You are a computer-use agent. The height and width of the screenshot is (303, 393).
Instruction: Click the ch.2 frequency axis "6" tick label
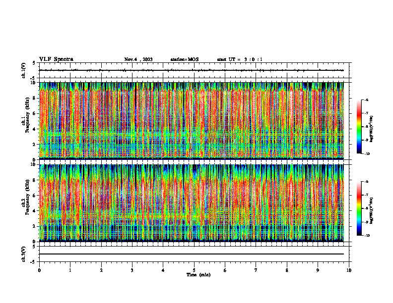pos(34,196)
